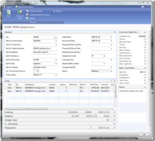This screenshot has height=141, width=155.
Task: Expand the Shipping FastTab
Action: (114, 116)
